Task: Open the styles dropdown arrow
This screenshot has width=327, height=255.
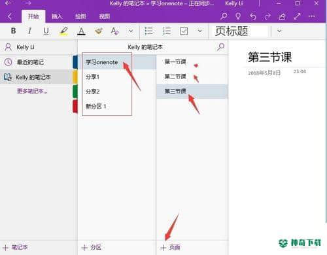Action: point(279,31)
